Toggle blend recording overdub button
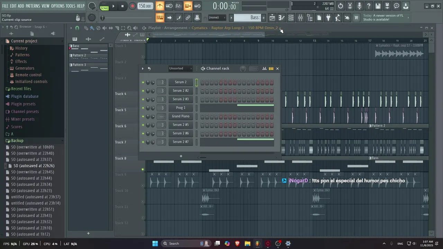443x249 pixels. point(188,6)
